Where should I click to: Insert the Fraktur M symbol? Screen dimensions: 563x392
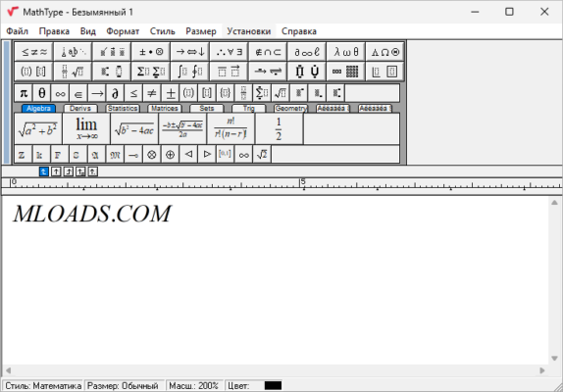coord(115,155)
